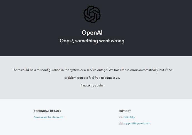The height and width of the screenshot is (135, 192).
Task: Click We track these errors automatically sentence
Action: point(134,70)
